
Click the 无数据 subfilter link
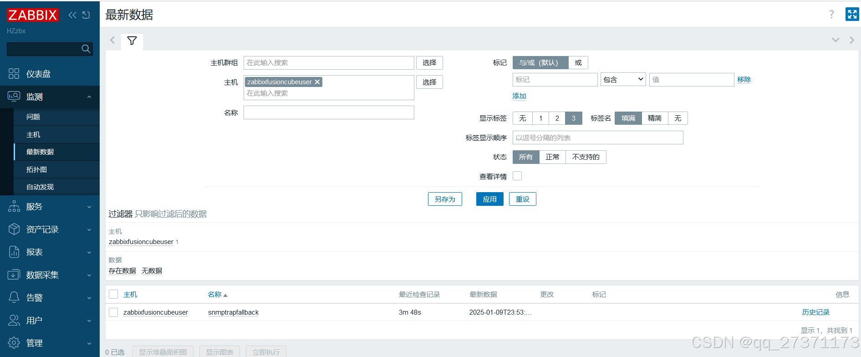click(152, 271)
